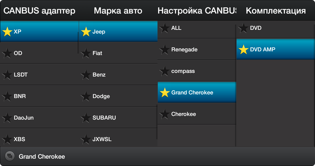
Task: Click the star beside DVD option
Action: pos(243,28)
